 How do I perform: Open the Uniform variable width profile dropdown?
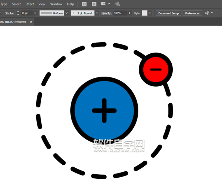click(67, 13)
